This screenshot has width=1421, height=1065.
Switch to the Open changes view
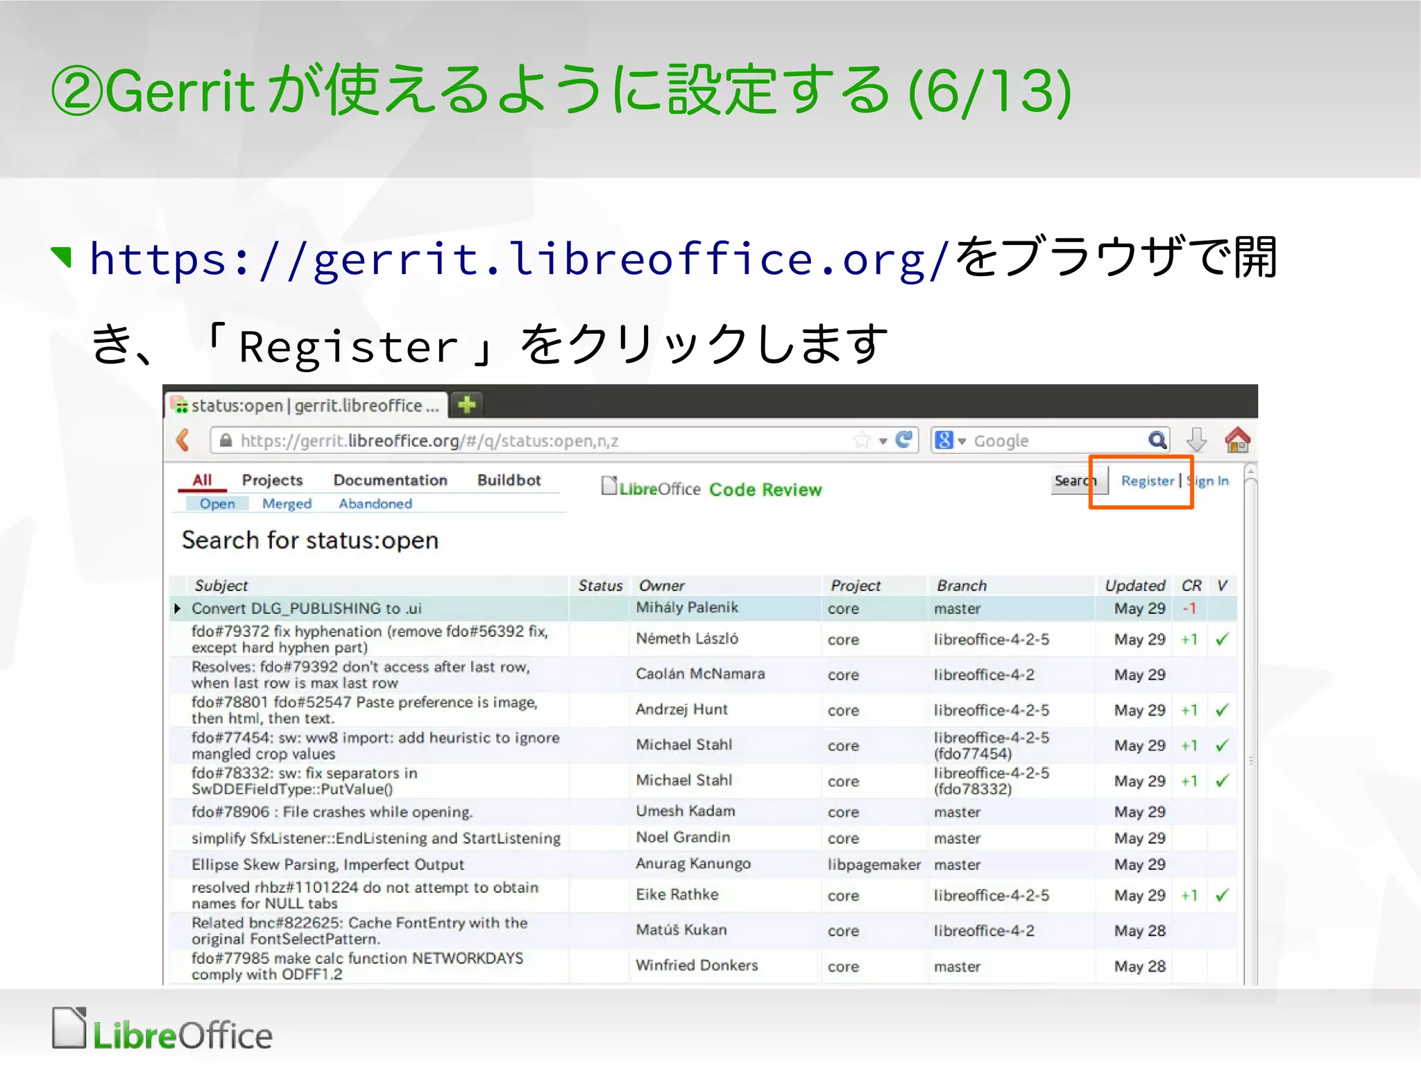click(x=217, y=504)
